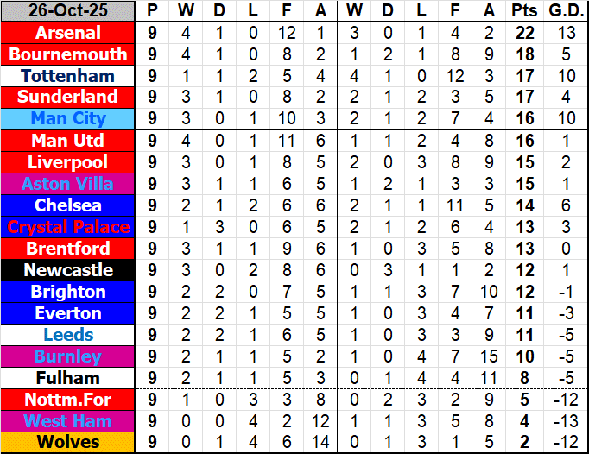Open the Sunderland team cell

68,97
